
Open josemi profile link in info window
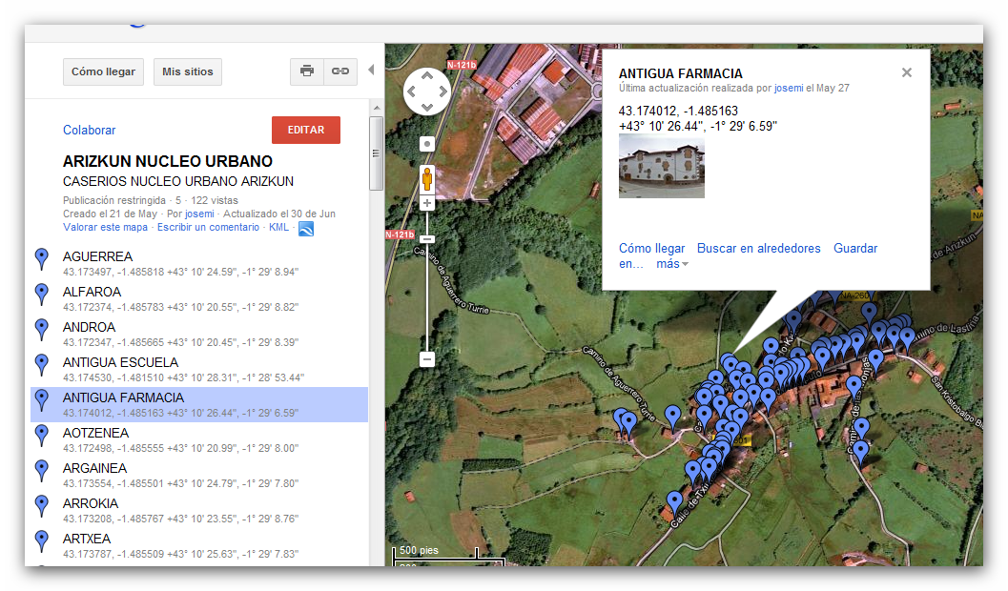click(788, 88)
